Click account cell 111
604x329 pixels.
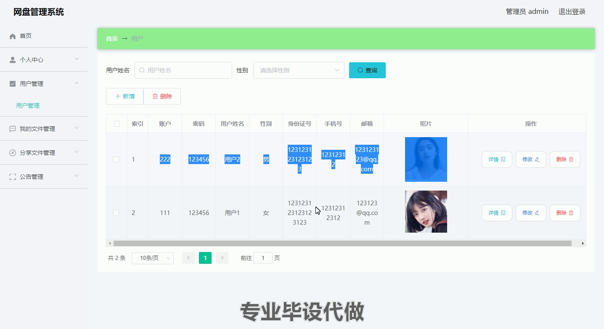[x=165, y=213]
